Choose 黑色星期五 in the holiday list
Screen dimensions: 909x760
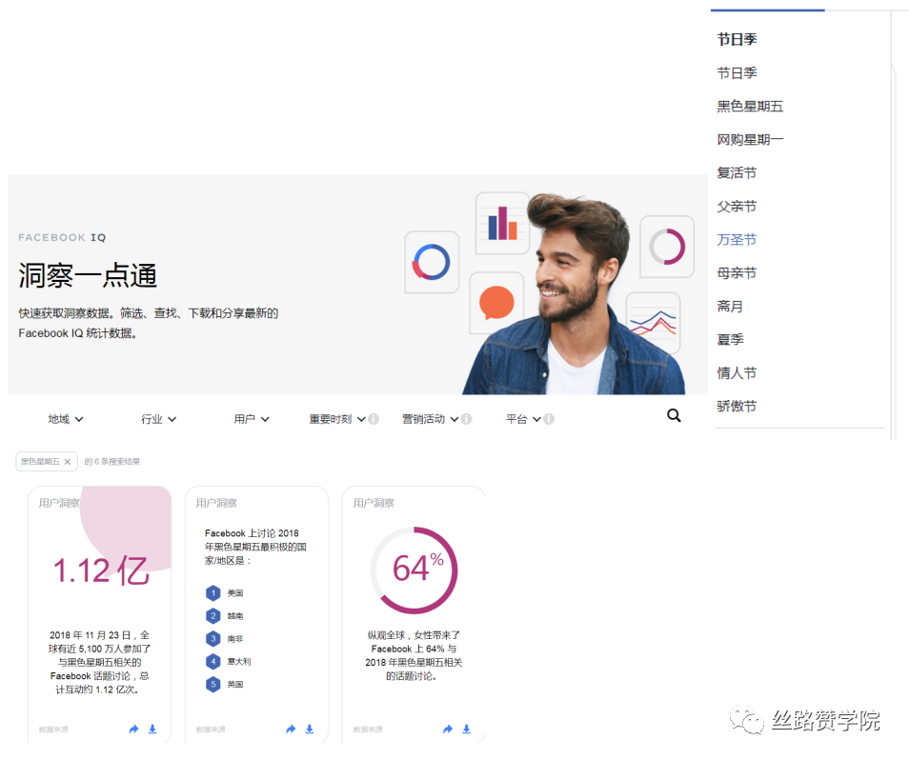click(x=750, y=107)
